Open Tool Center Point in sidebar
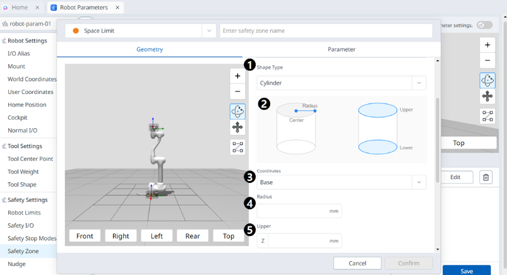Viewport: 507px width, 275px height. coord(30,159)
